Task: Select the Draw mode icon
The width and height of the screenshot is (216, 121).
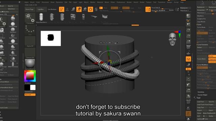Action: (x=67, y=9)
